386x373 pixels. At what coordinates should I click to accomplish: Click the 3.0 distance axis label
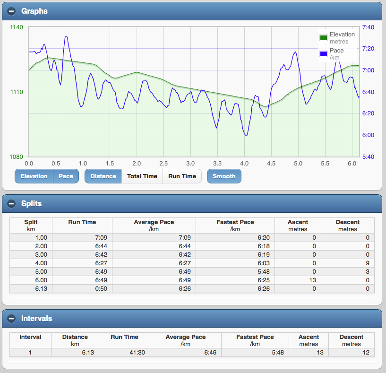pyautogui.click(x=190, y=164)
